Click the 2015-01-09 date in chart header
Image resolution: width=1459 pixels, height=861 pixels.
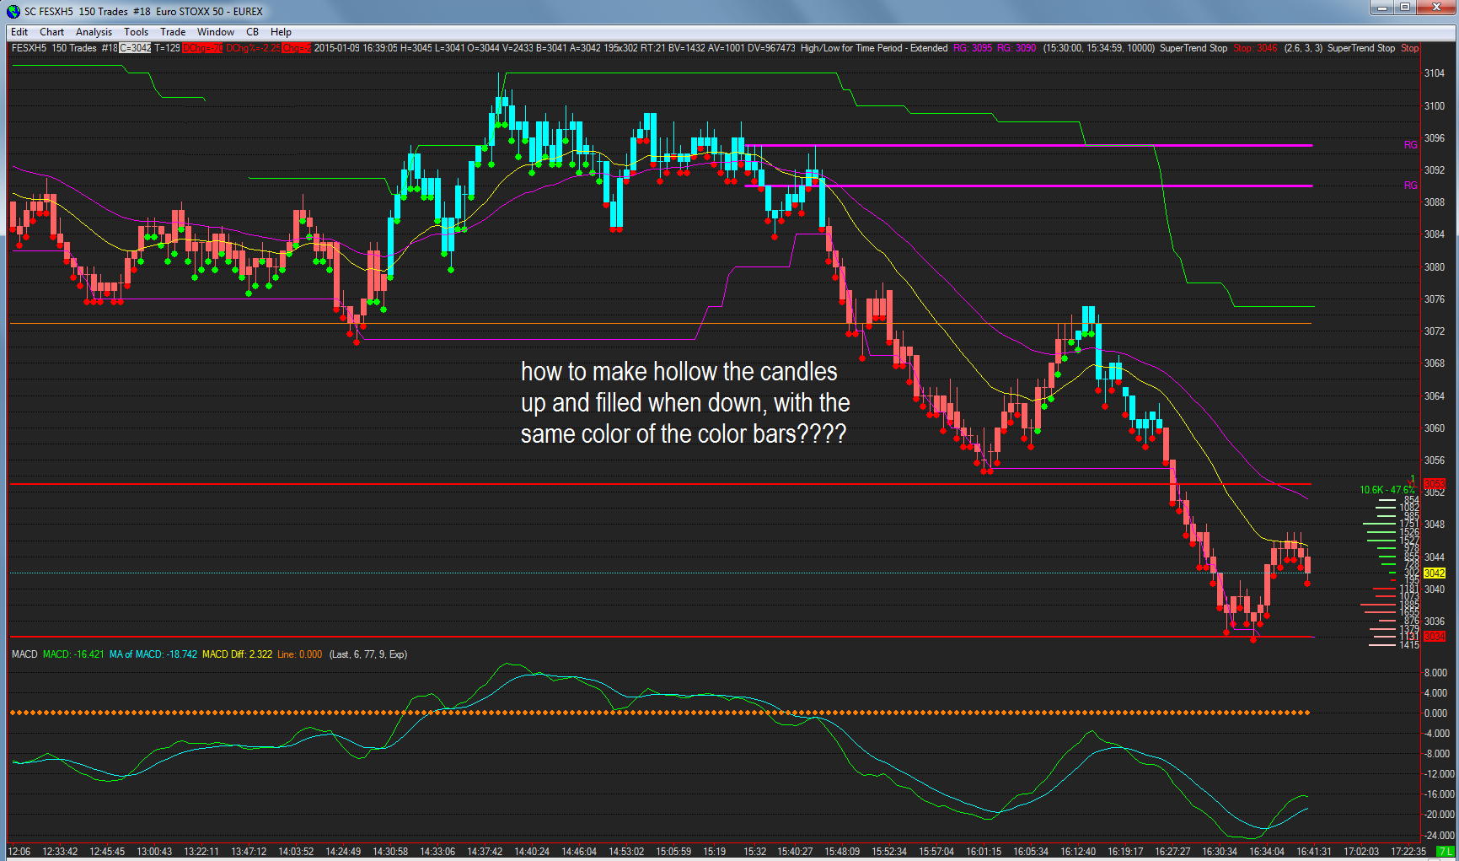(x=337, y=48)
